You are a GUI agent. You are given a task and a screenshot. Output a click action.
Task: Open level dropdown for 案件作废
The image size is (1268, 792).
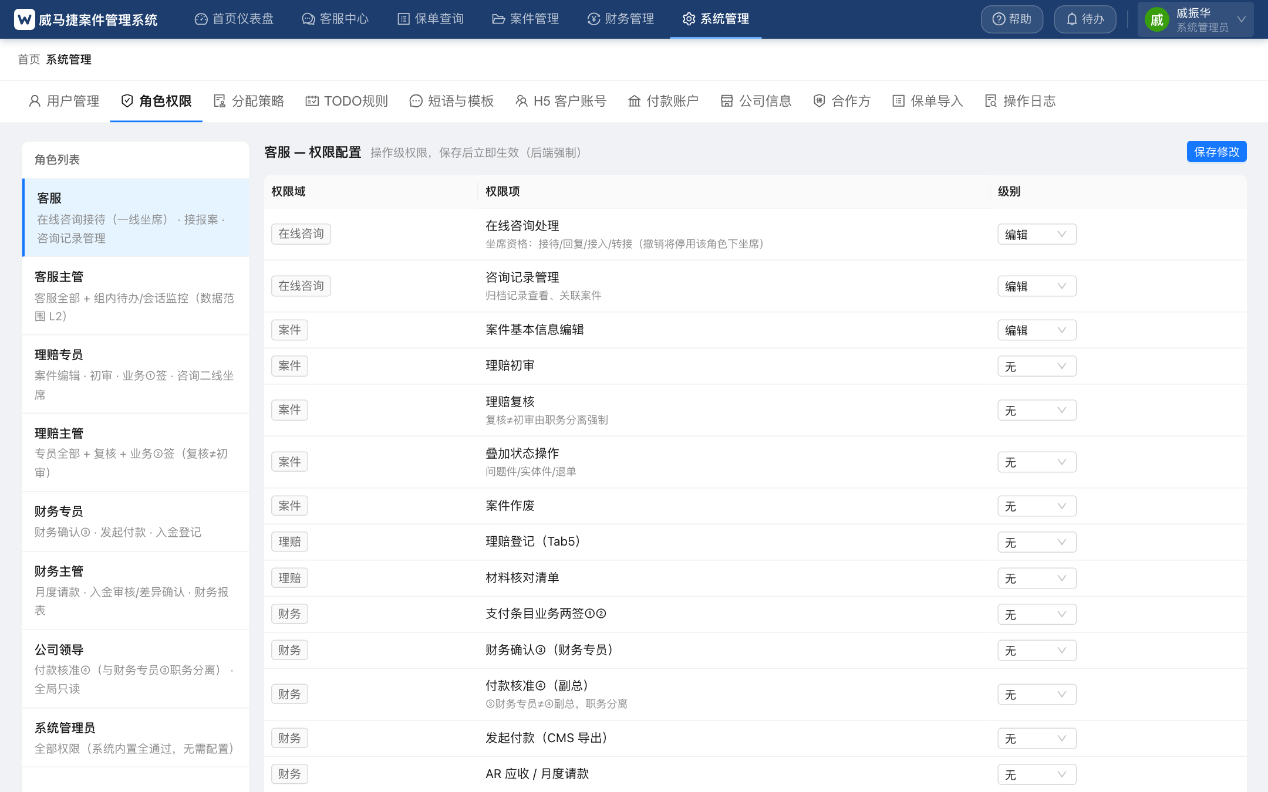[x=1037, y=506]
